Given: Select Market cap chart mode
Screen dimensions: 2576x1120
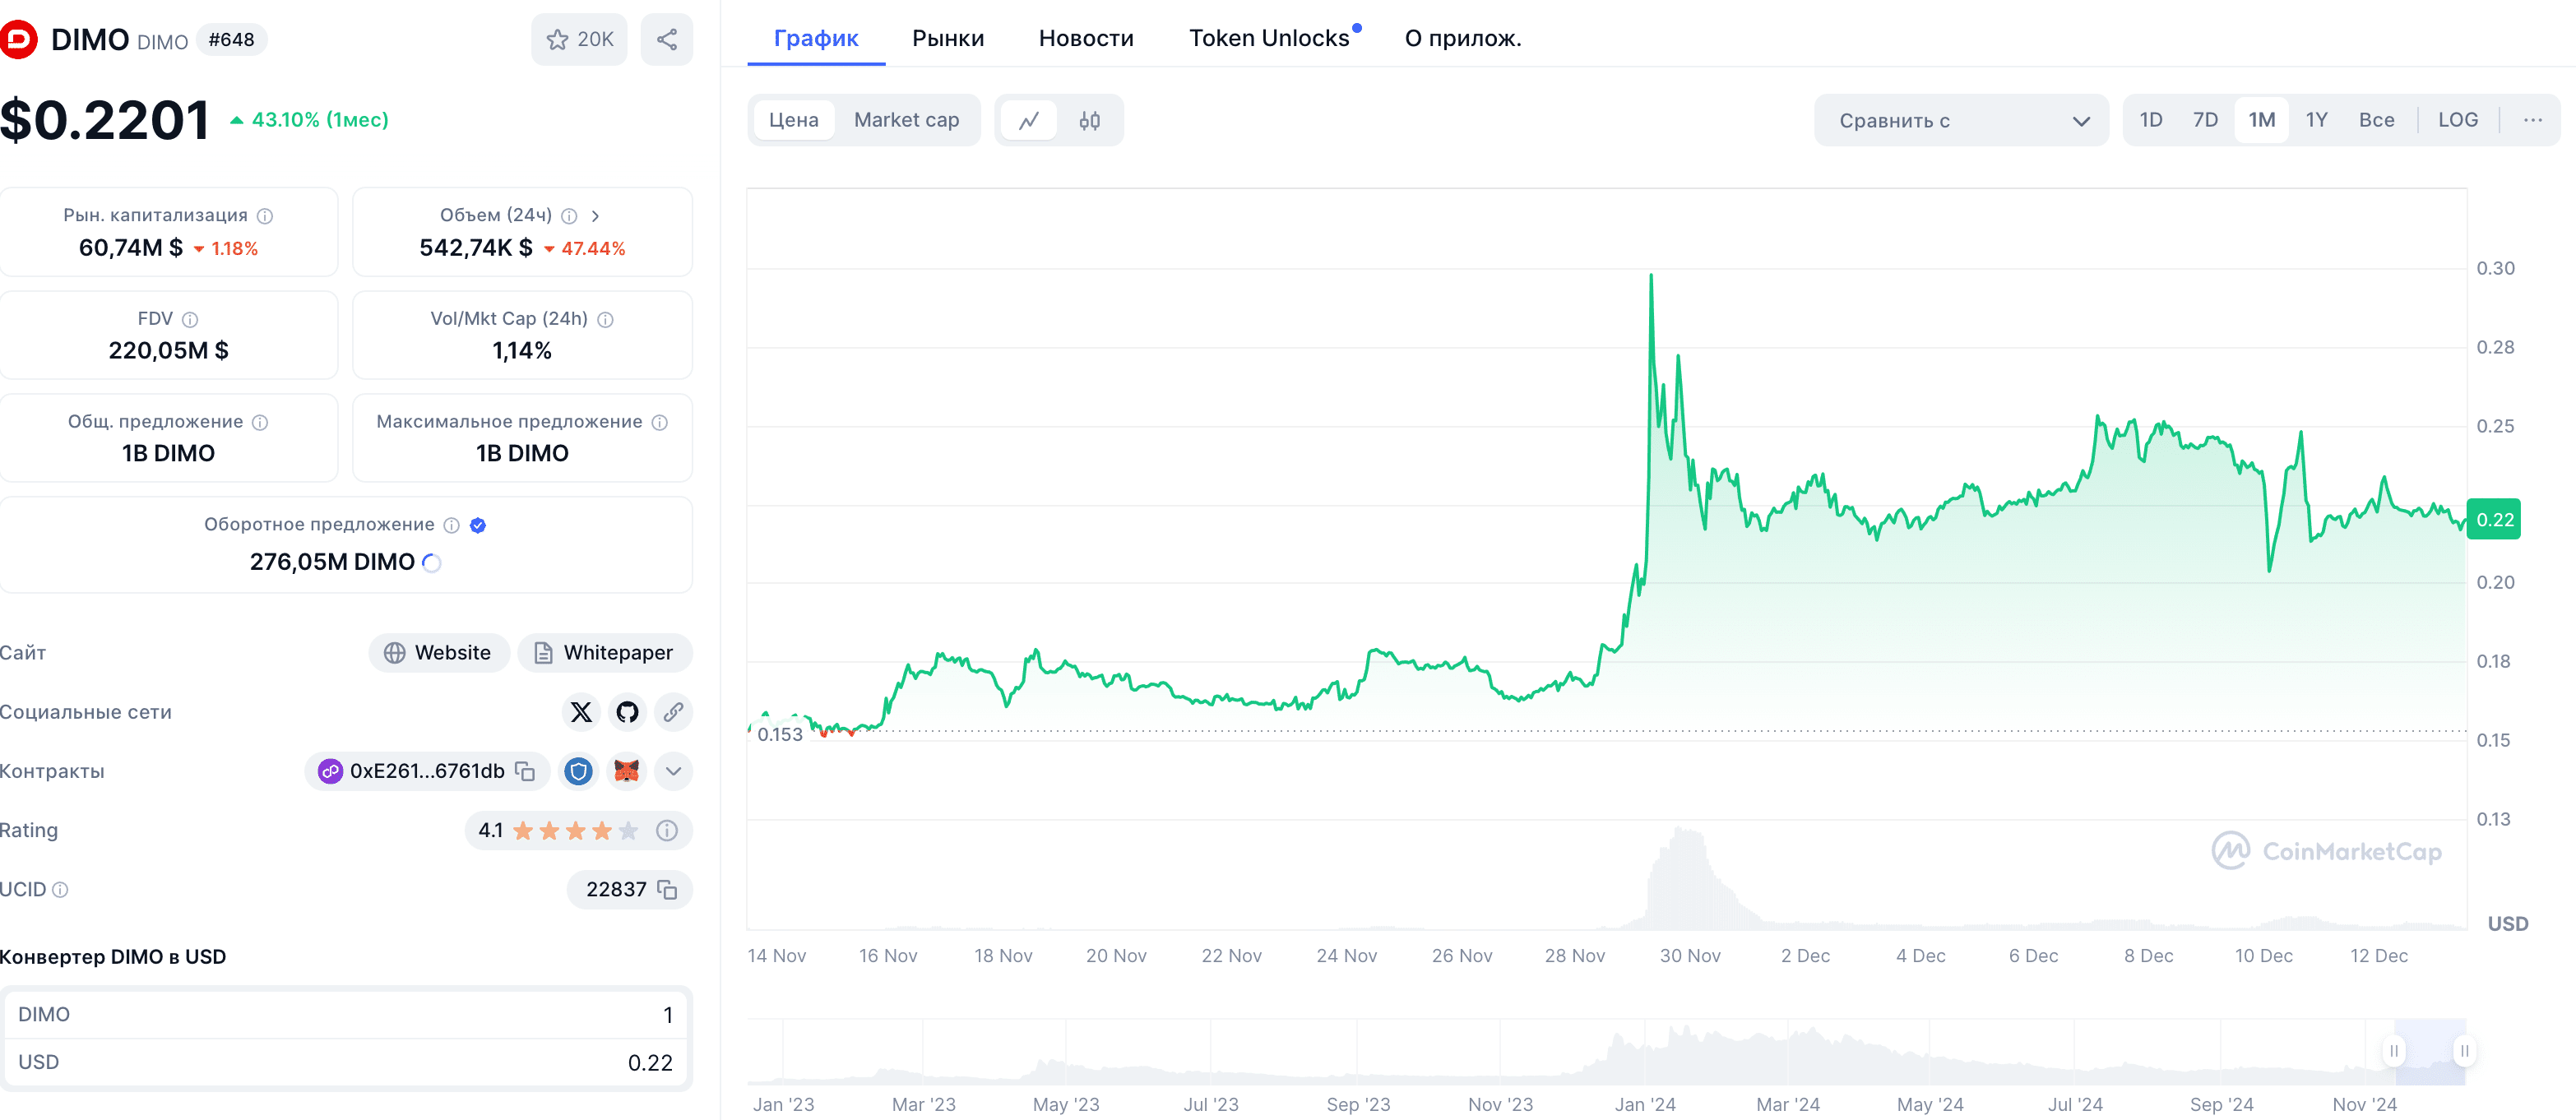Looking at the screenshot, I should 906,120.
